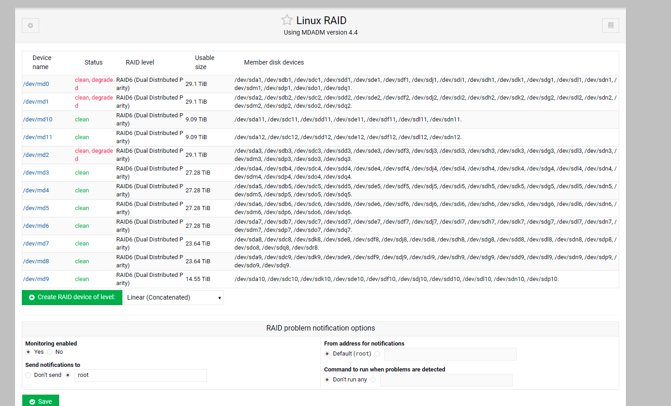Select custom From address radio button
The width and height of the screenshot is (671, 406).
(377, 354)
